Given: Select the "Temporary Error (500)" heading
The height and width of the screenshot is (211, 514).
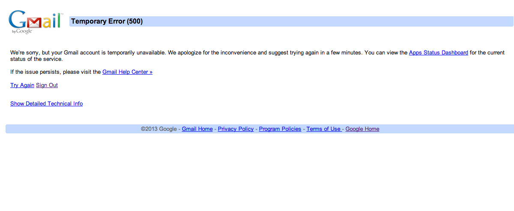Looking at the screenshot, I should (107, 21).
